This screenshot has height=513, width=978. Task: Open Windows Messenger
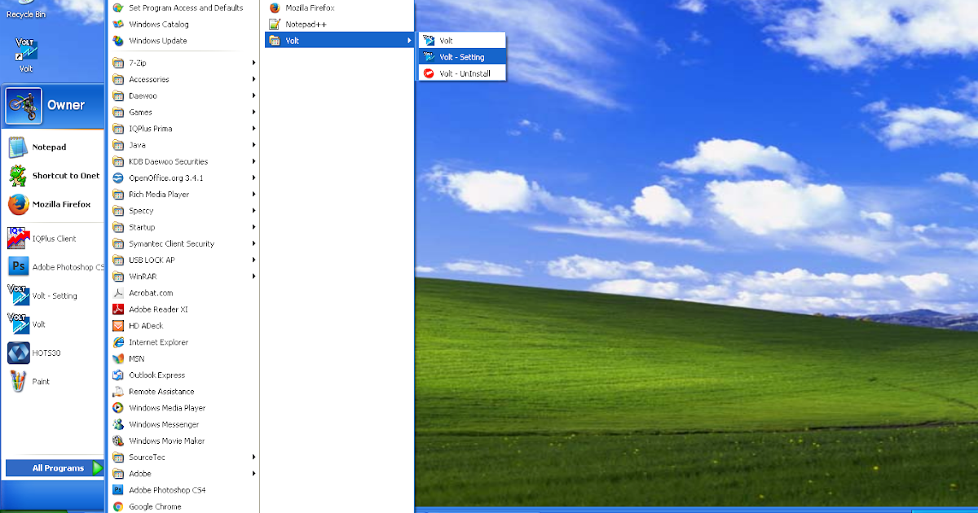coord(183,424)
